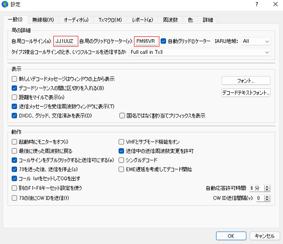
Task: Click the フォント button
Action: click(x=246, y=80)
